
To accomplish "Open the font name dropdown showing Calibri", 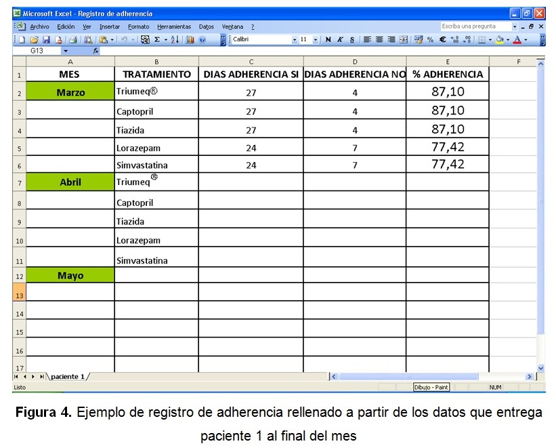I will pos(295,40).
